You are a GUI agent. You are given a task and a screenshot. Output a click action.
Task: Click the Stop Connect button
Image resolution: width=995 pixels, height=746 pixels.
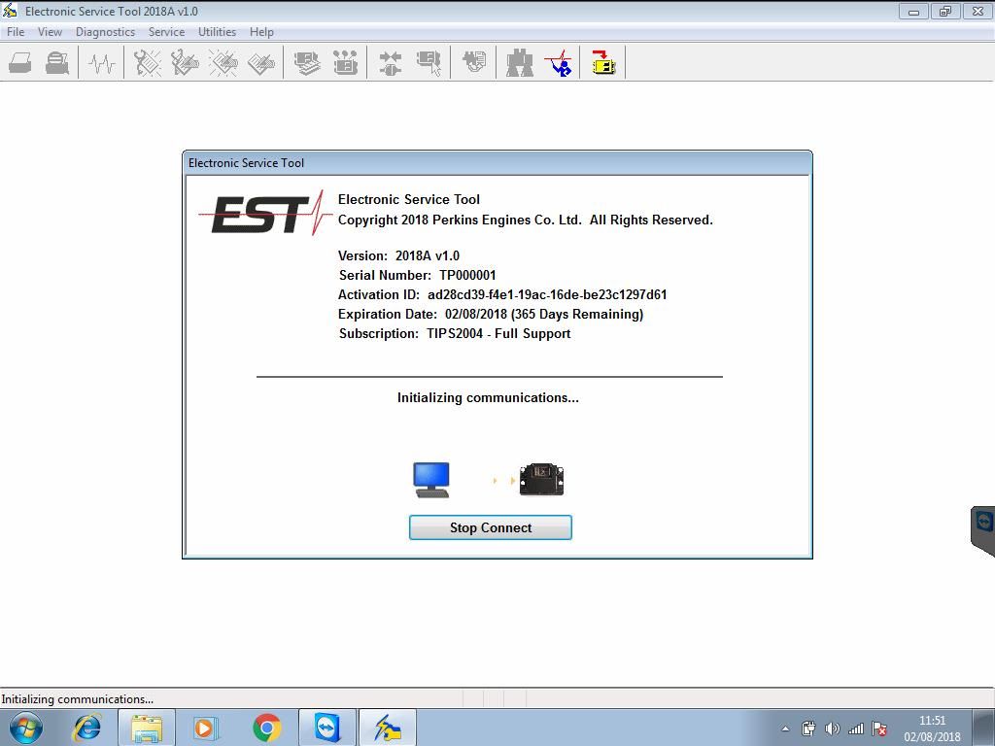pos(491,527)
